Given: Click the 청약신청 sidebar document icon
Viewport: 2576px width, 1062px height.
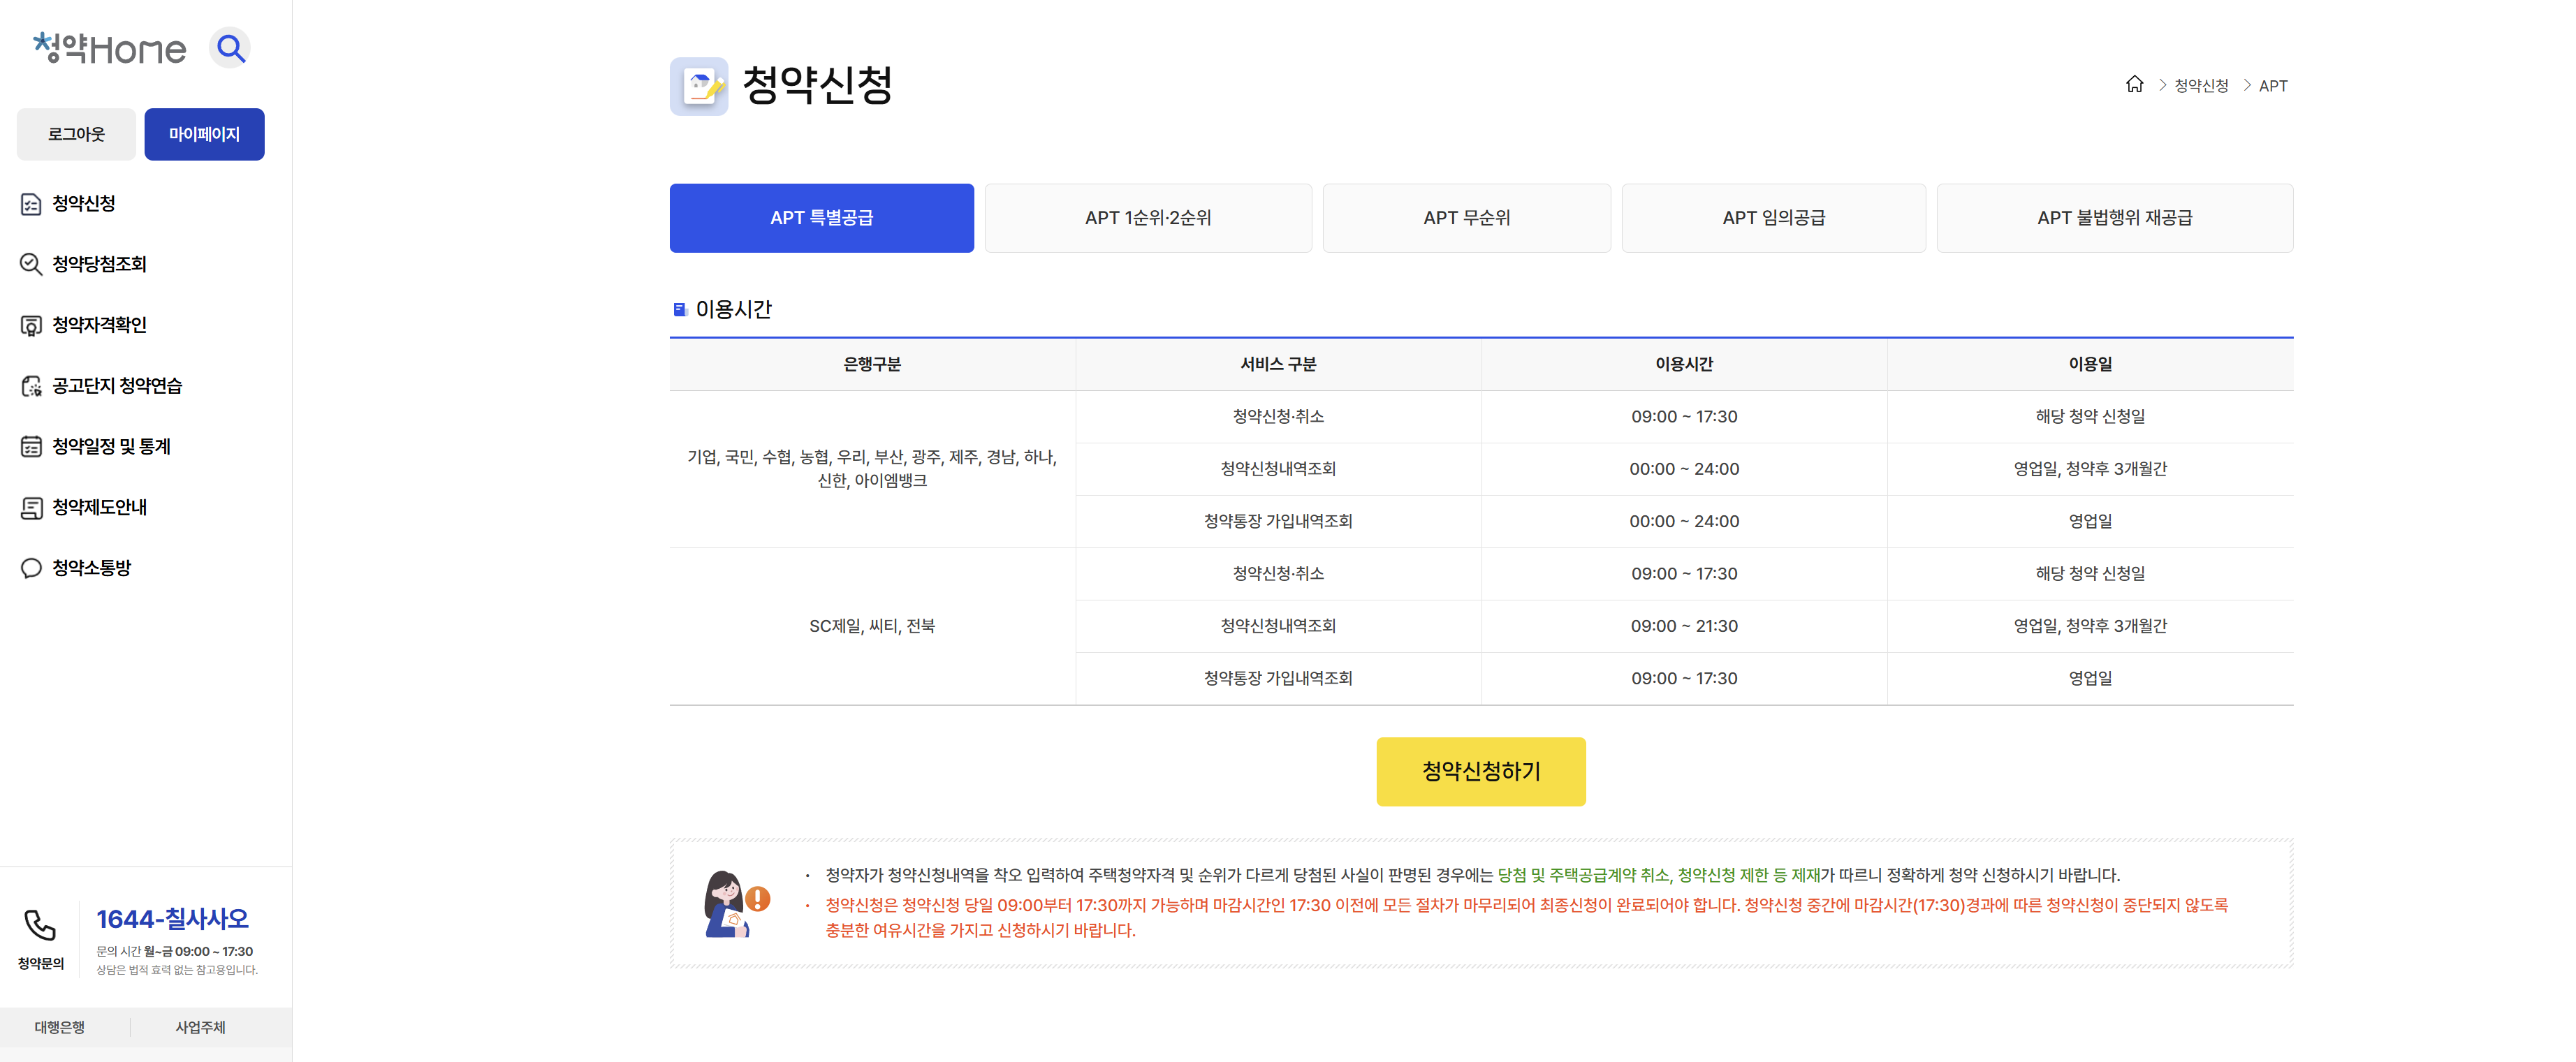Looking at the screenshot, I should point(31,204).
